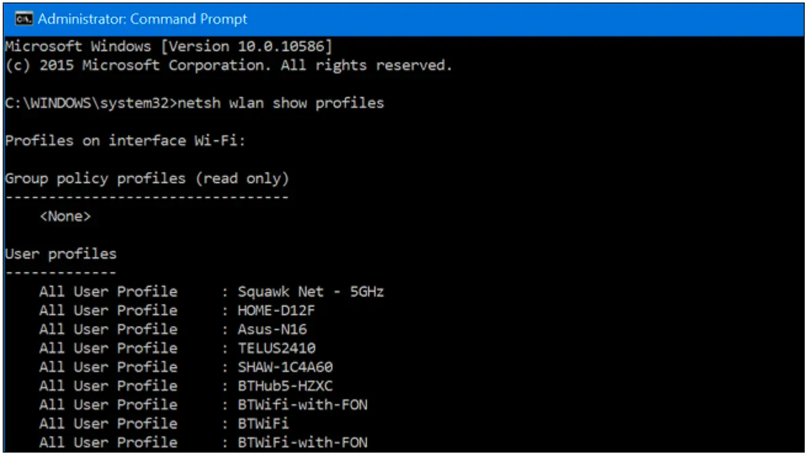This screenshot has height=456, width=806.
Task: Click the Asus-N16 profile name
Action: click(x=272, y=329)
